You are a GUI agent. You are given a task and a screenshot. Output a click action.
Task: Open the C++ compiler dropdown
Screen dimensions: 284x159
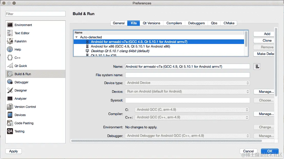pyautogui.click(x=192, y=117)
